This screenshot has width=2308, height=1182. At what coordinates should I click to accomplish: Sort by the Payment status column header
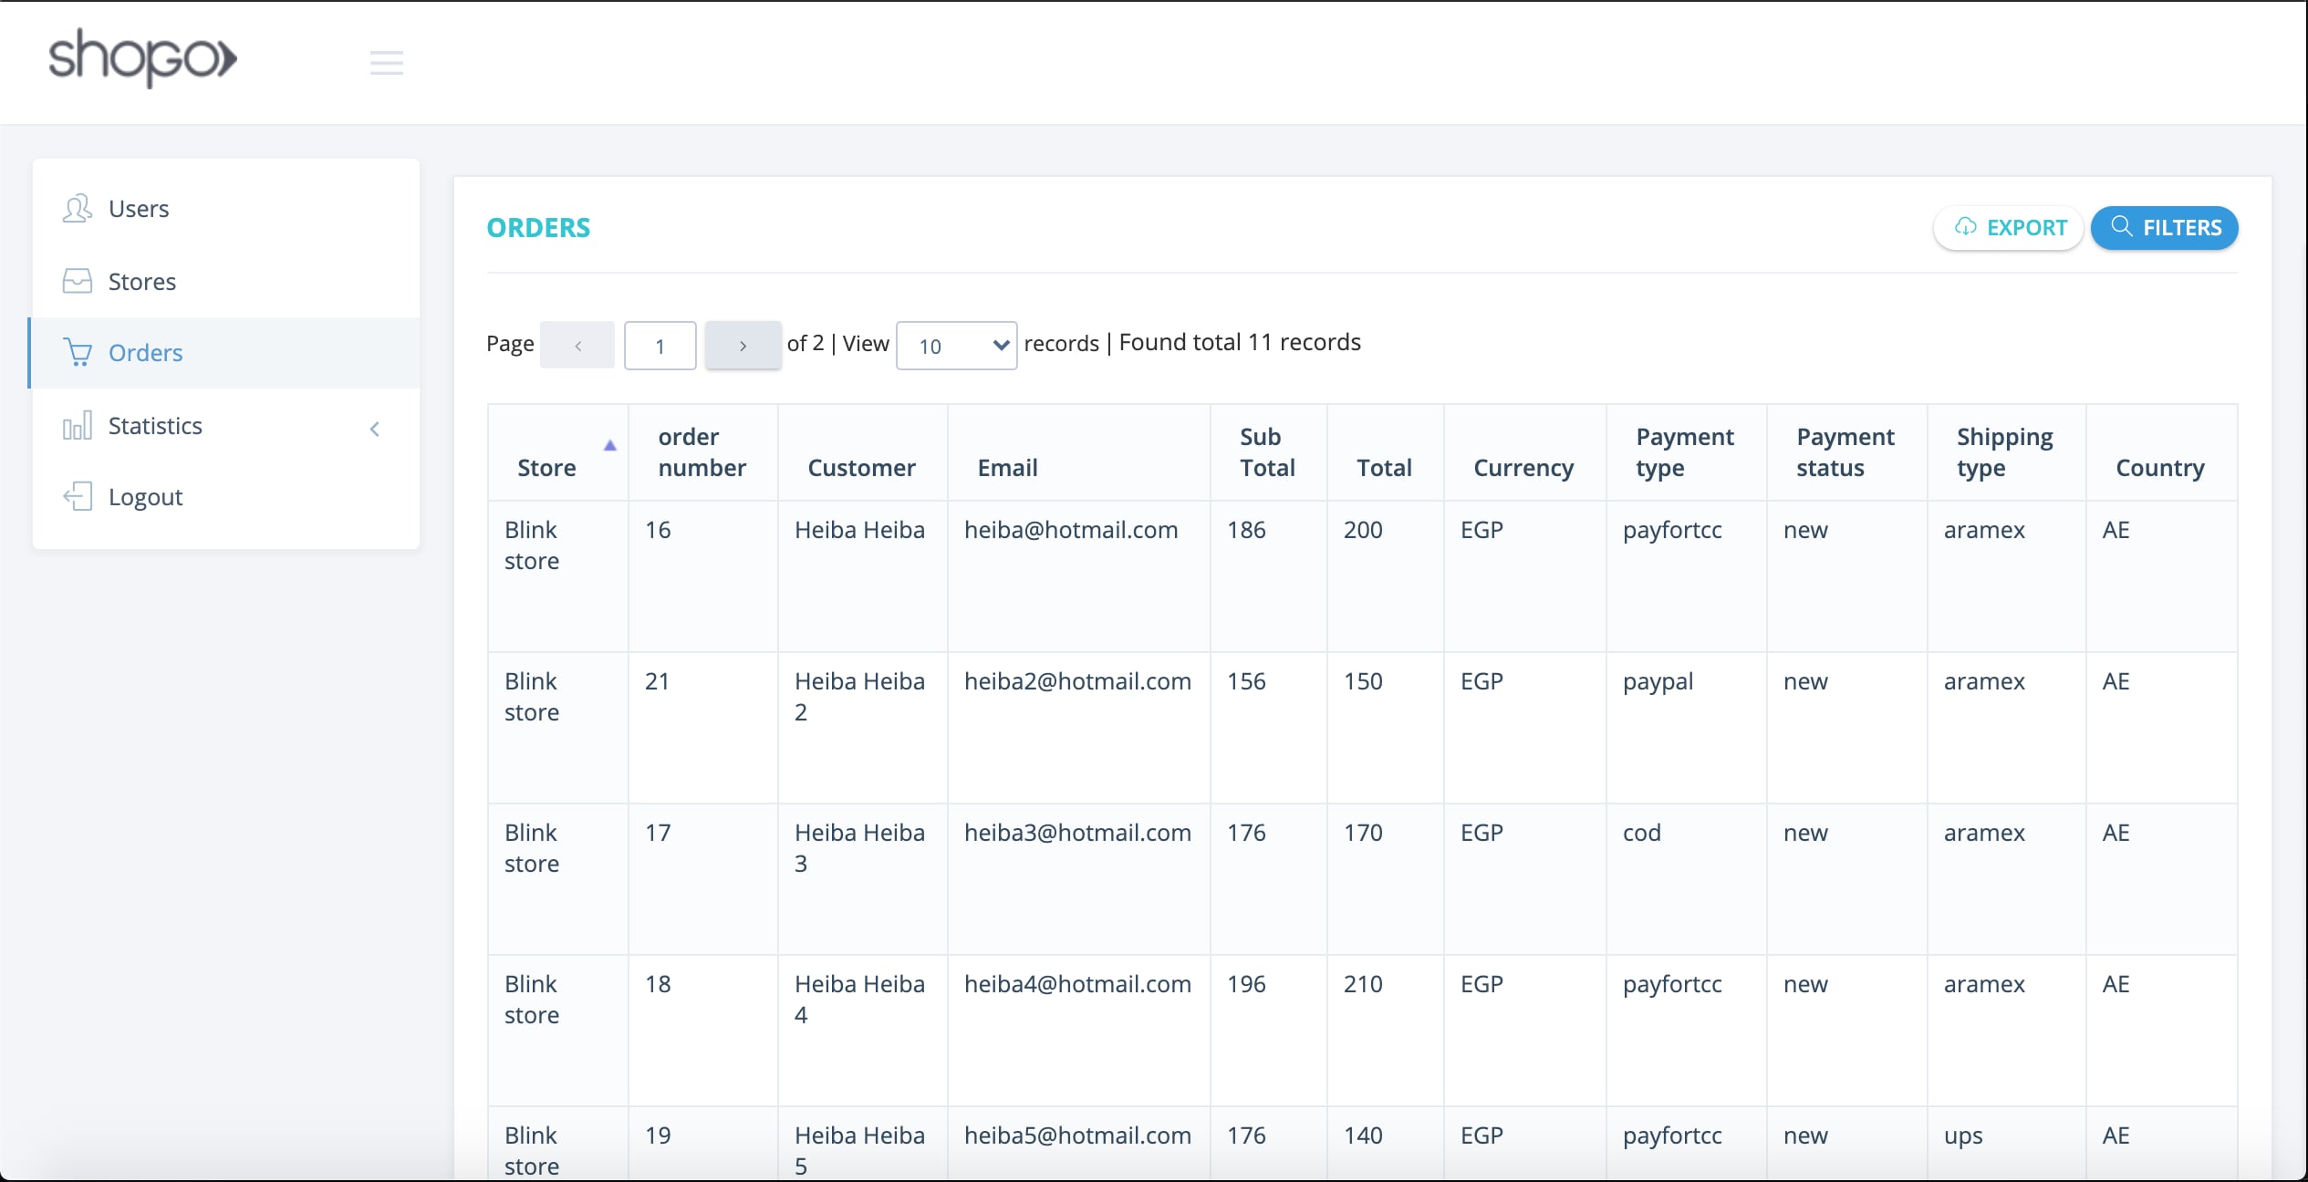tap(1847, 452)
